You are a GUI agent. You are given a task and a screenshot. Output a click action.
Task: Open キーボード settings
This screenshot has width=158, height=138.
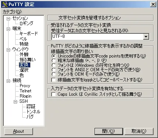pyautogui.click(x=29, y=34)
